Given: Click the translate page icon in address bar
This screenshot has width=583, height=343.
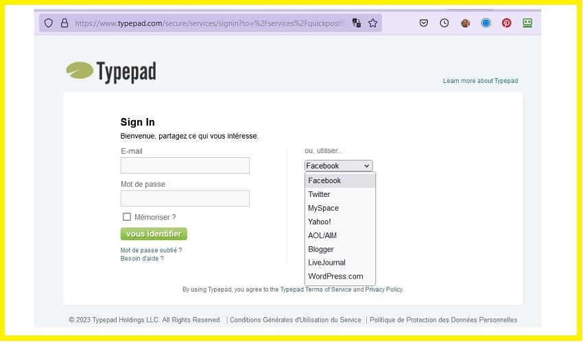Looking at the screenshot, I should pyautogui.click(x=357, y=23).
